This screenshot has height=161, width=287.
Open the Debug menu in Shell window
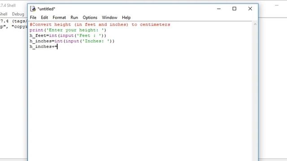click(18, 14)
